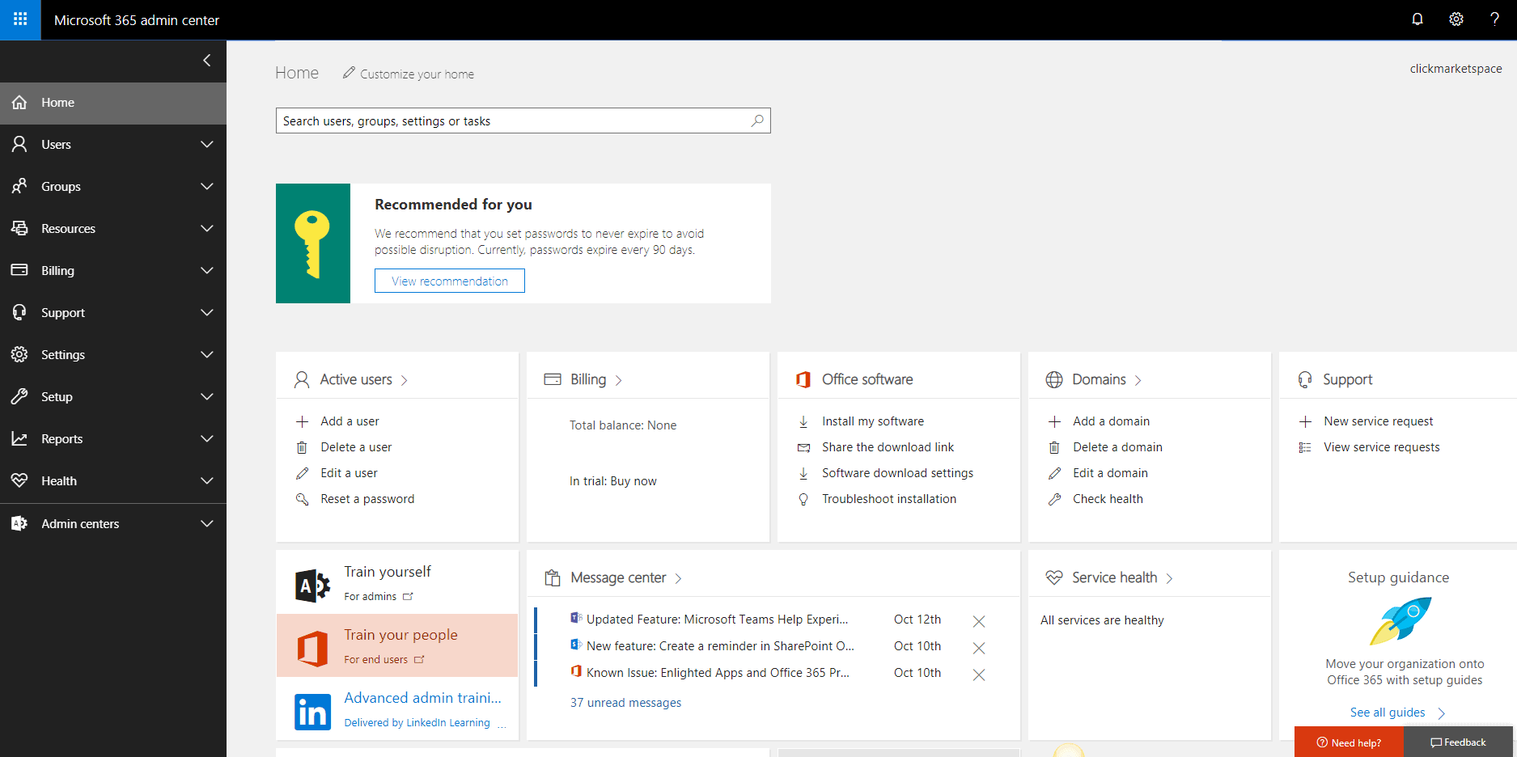The image size is (1517, 757).
Task: Click the LinkedIn logo icon
Action: [312, 712]
